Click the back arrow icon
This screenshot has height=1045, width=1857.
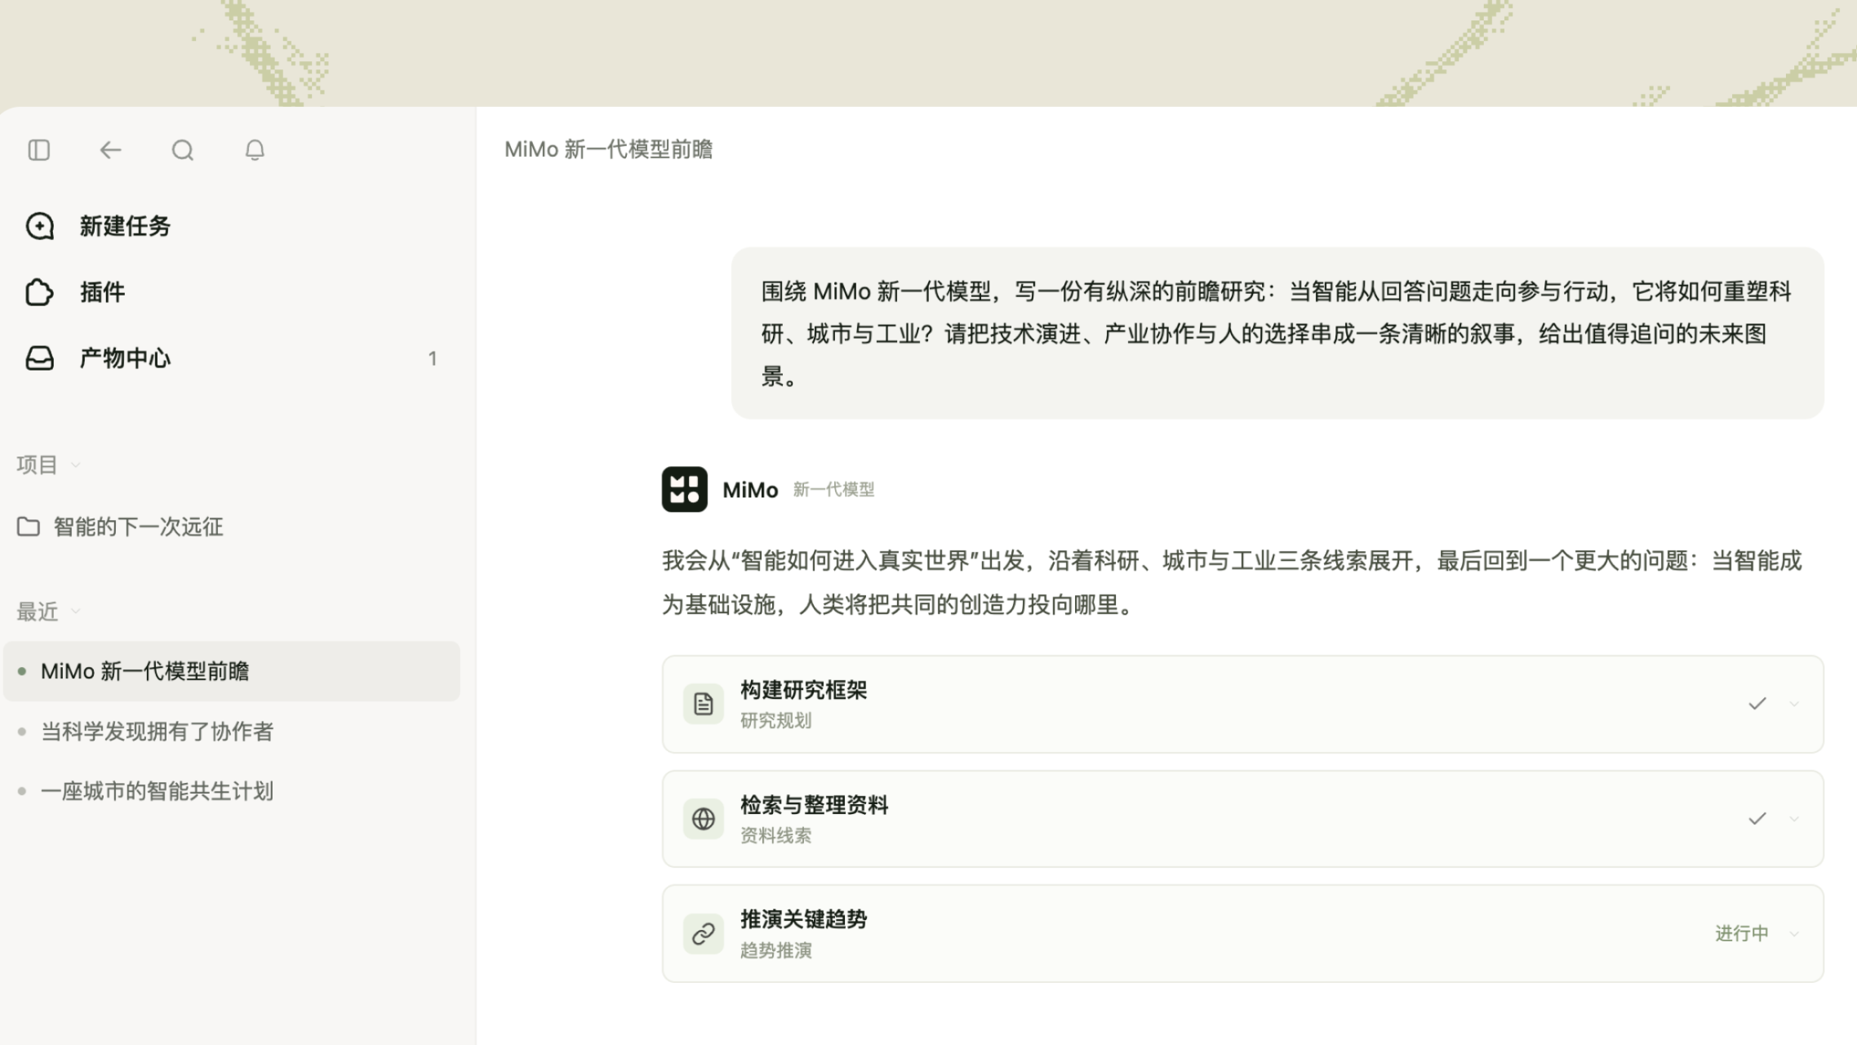(x=110, y=150)
